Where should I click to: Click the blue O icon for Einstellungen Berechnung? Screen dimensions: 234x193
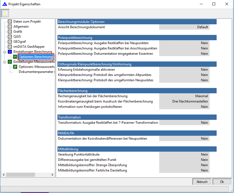[x=10, y=52]
